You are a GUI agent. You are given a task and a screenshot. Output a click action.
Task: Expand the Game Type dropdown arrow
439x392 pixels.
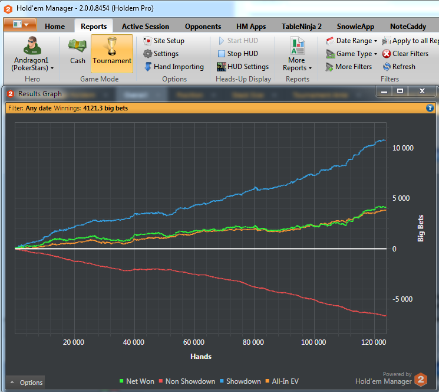tap(376, 54)
